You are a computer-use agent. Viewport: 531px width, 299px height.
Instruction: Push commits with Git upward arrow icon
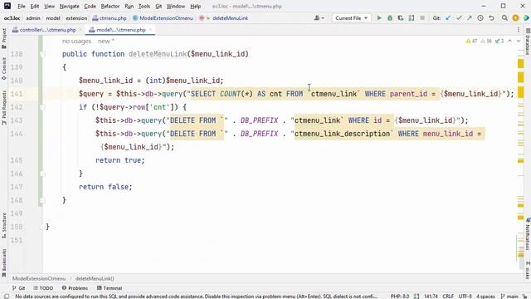click(470, 18)
